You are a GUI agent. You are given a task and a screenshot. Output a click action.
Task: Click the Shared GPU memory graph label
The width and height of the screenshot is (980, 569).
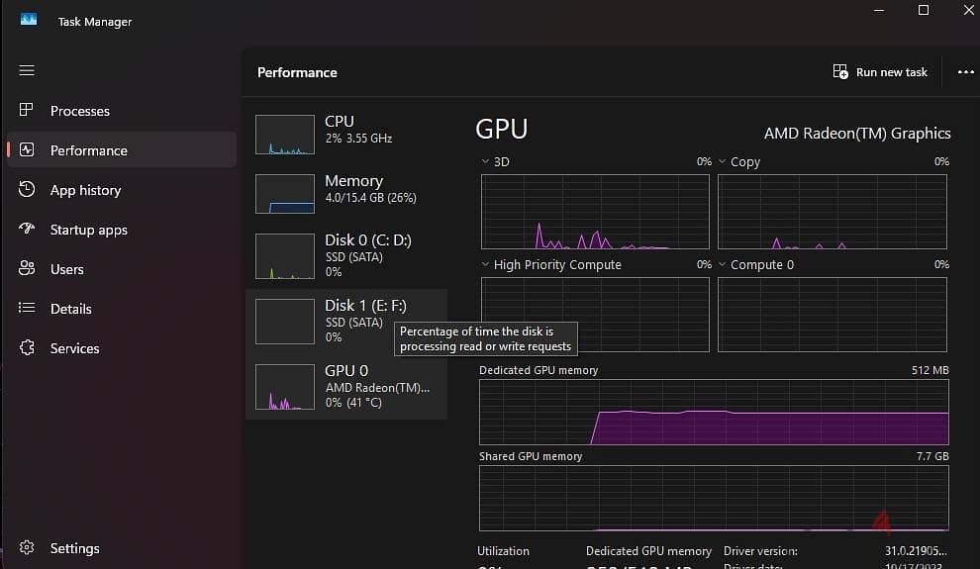[531, 456]
